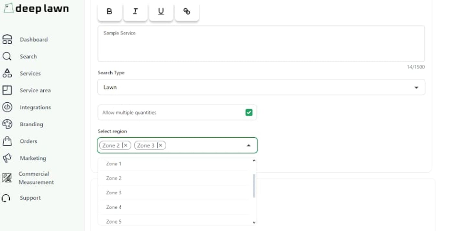Click the region list scroll-up arrow
This screenshot has height=231, width=466.
tap(254, 160)
